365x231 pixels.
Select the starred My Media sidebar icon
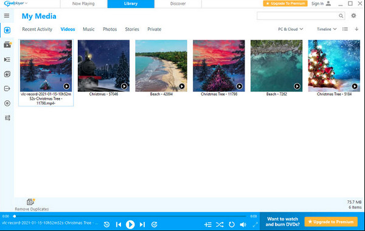click(x=7, y=30)
